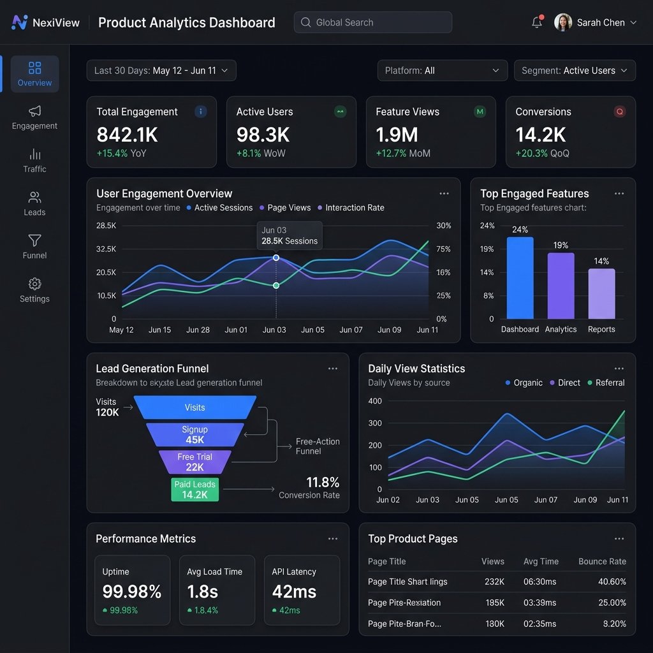
Task: Open the Last 30 Days date range dropdown
Action: (161, 70)
